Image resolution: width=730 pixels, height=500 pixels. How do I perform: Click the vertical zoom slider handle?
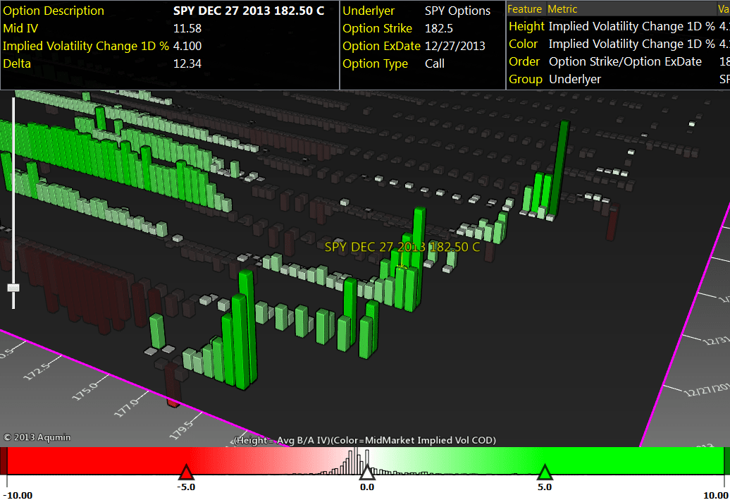(13, 287)
